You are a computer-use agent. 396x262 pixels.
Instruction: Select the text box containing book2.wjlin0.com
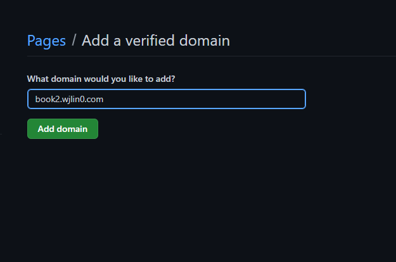tap(166, 99)
